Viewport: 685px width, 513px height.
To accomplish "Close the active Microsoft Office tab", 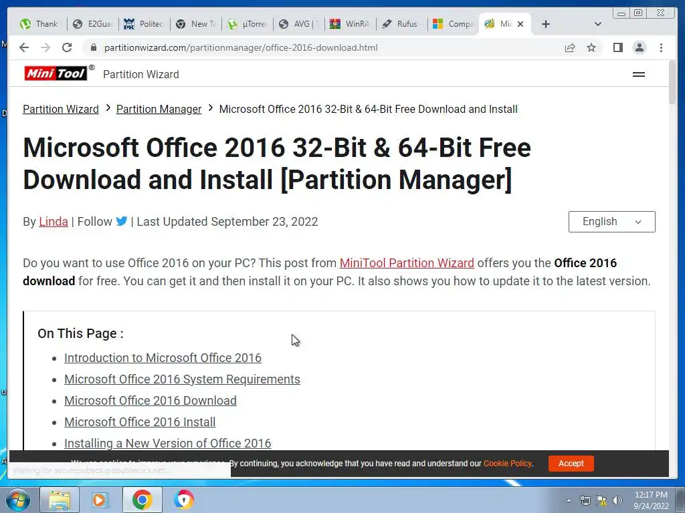I will (520, 24).
